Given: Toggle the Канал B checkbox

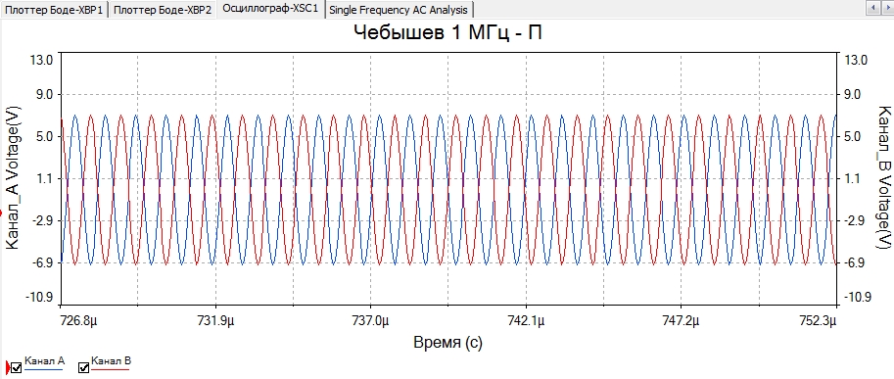Looking at the screenshot, I should coord(84,367).
